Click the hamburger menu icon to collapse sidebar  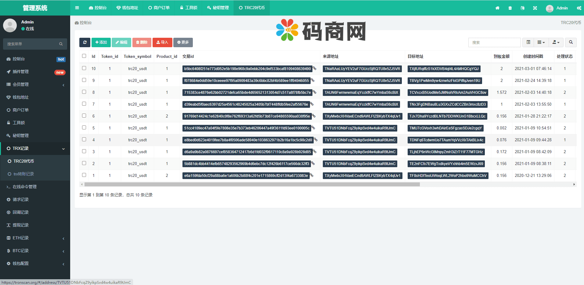click(77, 8)
